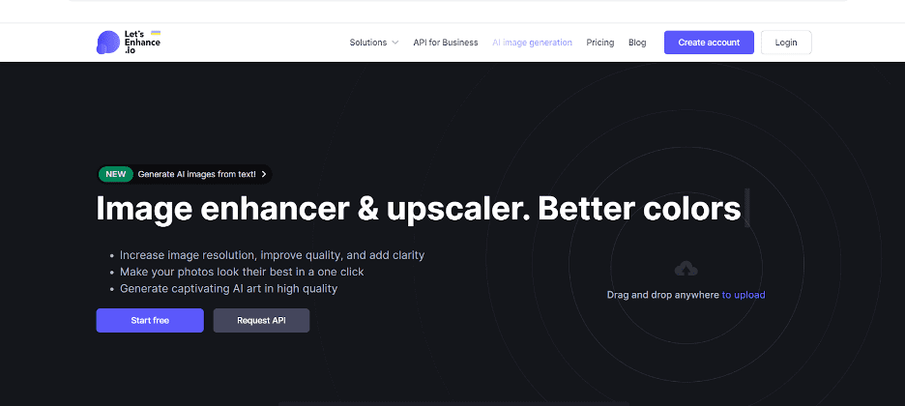Click the green NEW badge

116,175
